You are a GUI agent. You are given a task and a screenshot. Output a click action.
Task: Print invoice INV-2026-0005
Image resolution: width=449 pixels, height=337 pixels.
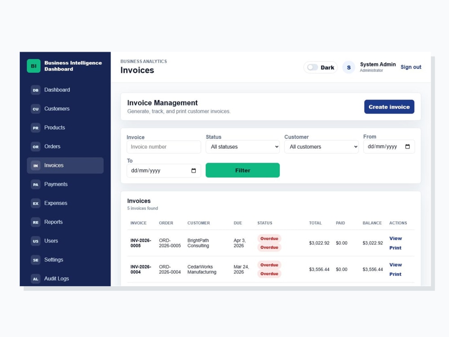point(395,248)
